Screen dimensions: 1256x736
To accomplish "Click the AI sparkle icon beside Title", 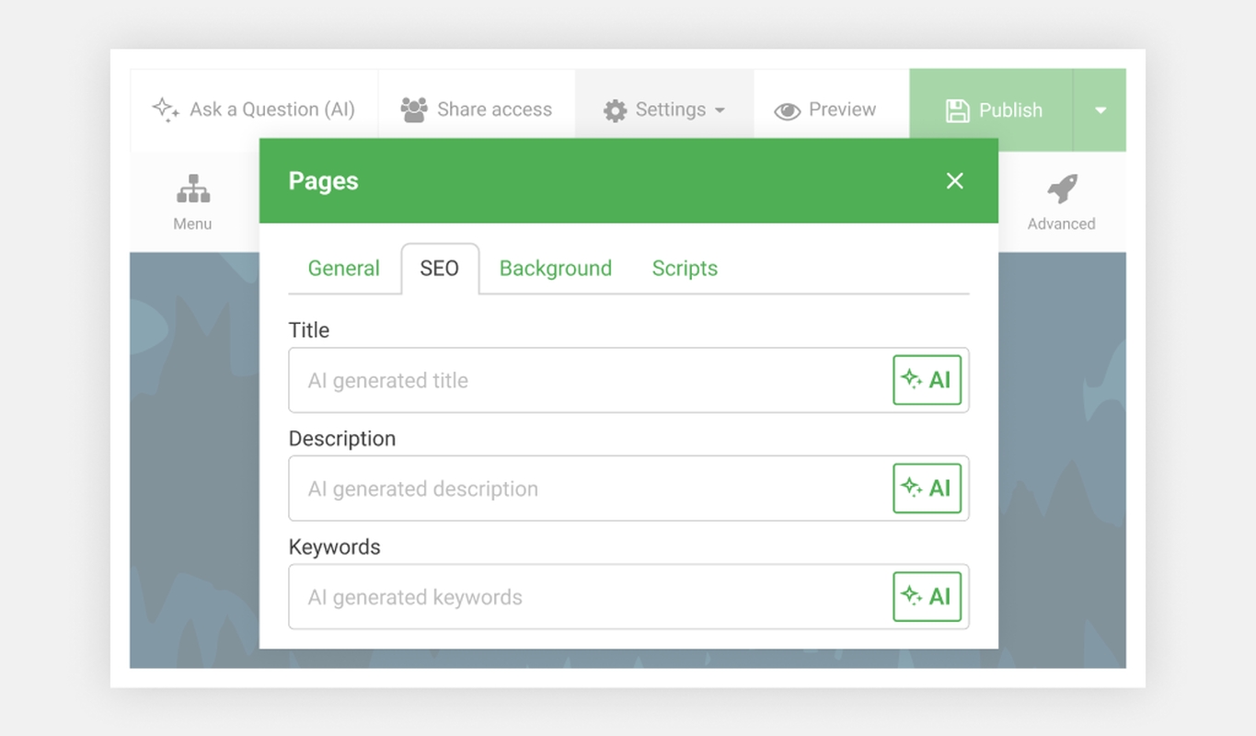I will coord(912,379).
